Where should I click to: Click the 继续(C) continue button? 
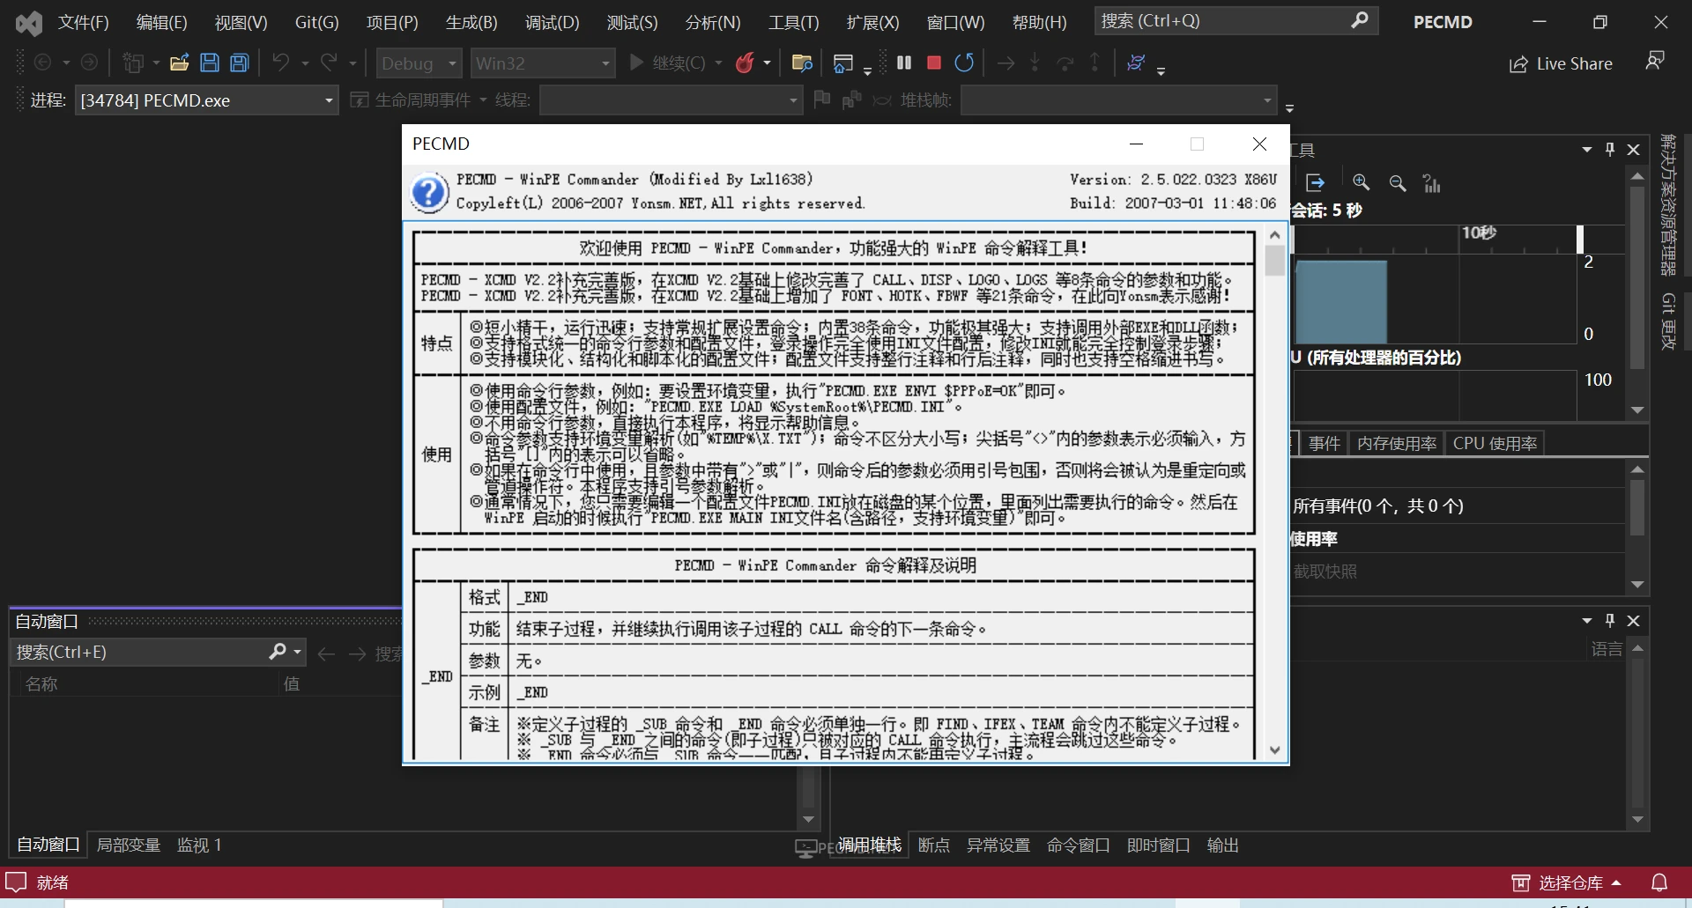[x=667, y=63]
